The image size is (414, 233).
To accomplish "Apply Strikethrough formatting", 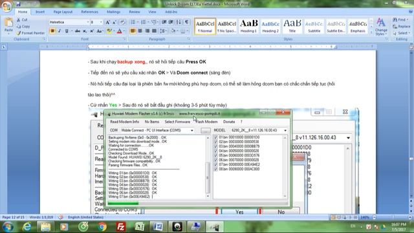I will tap(78, 31).
